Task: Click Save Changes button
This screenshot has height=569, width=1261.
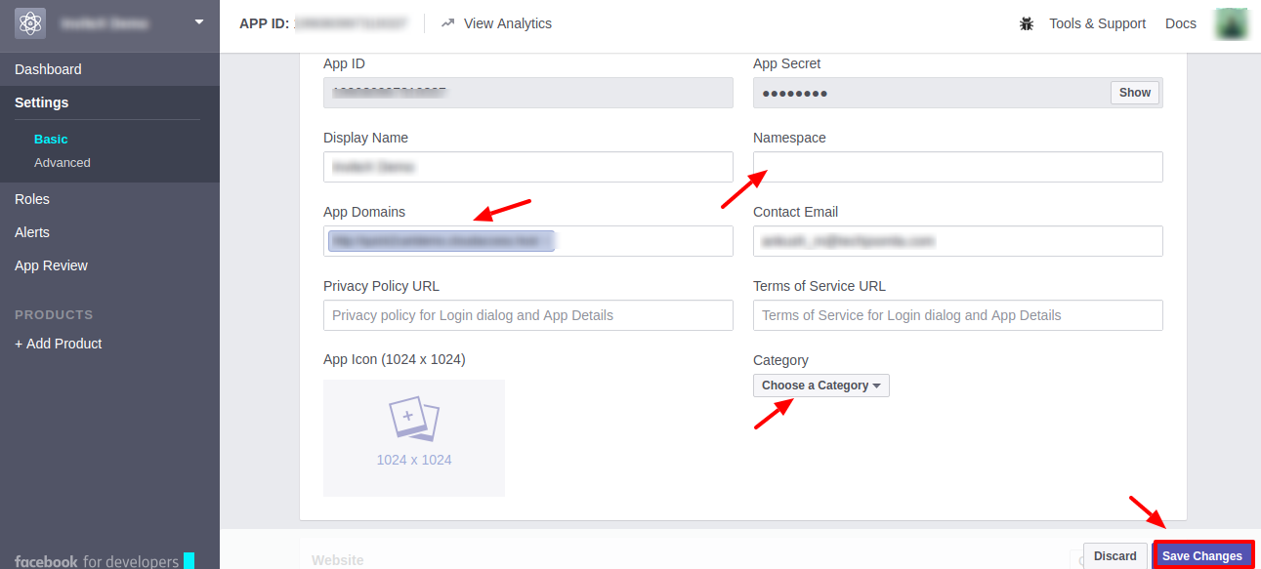Action: pos(1202,555)
